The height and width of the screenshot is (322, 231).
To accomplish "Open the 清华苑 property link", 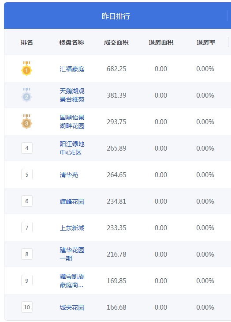I will 69,175.
